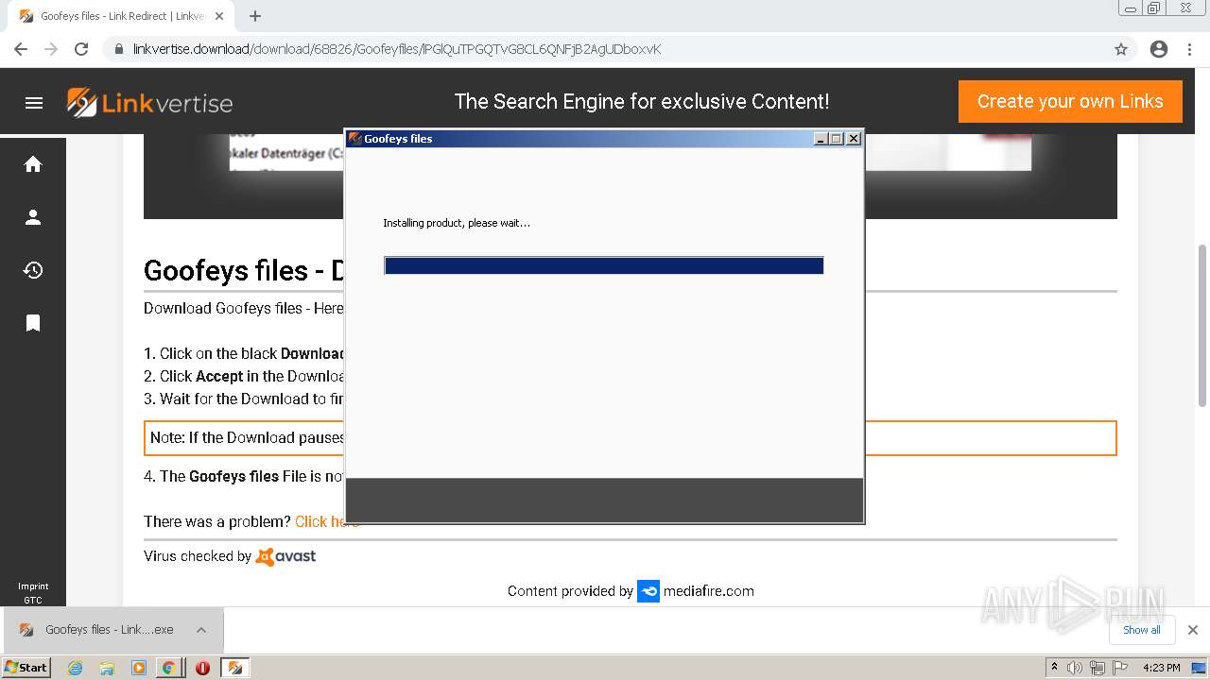Click 'The Search Engine for exclusive Content!' text
1210x680 pixels.
click(x=642, y=101)
